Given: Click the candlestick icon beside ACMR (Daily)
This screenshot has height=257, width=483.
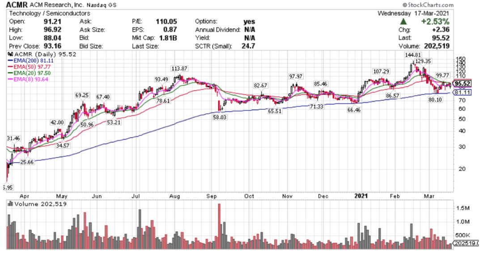Looking at the screenshot, I should [10, 54].
